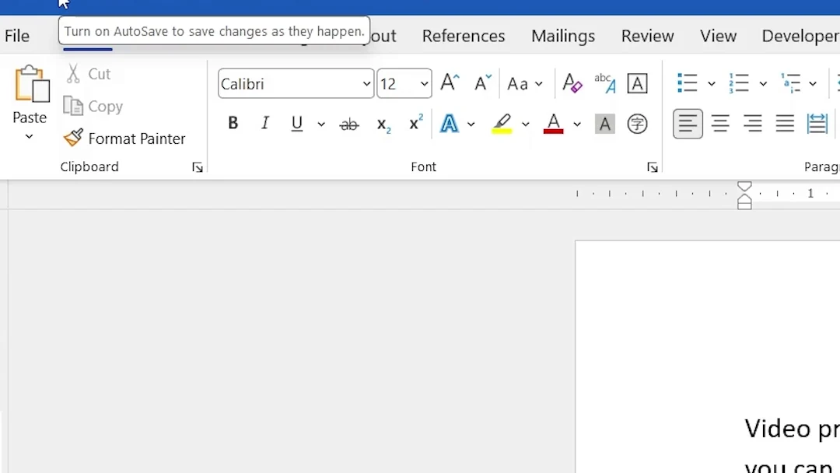Click the Distributed alignment icon
The image size is (840, 473).
[817, 124]
